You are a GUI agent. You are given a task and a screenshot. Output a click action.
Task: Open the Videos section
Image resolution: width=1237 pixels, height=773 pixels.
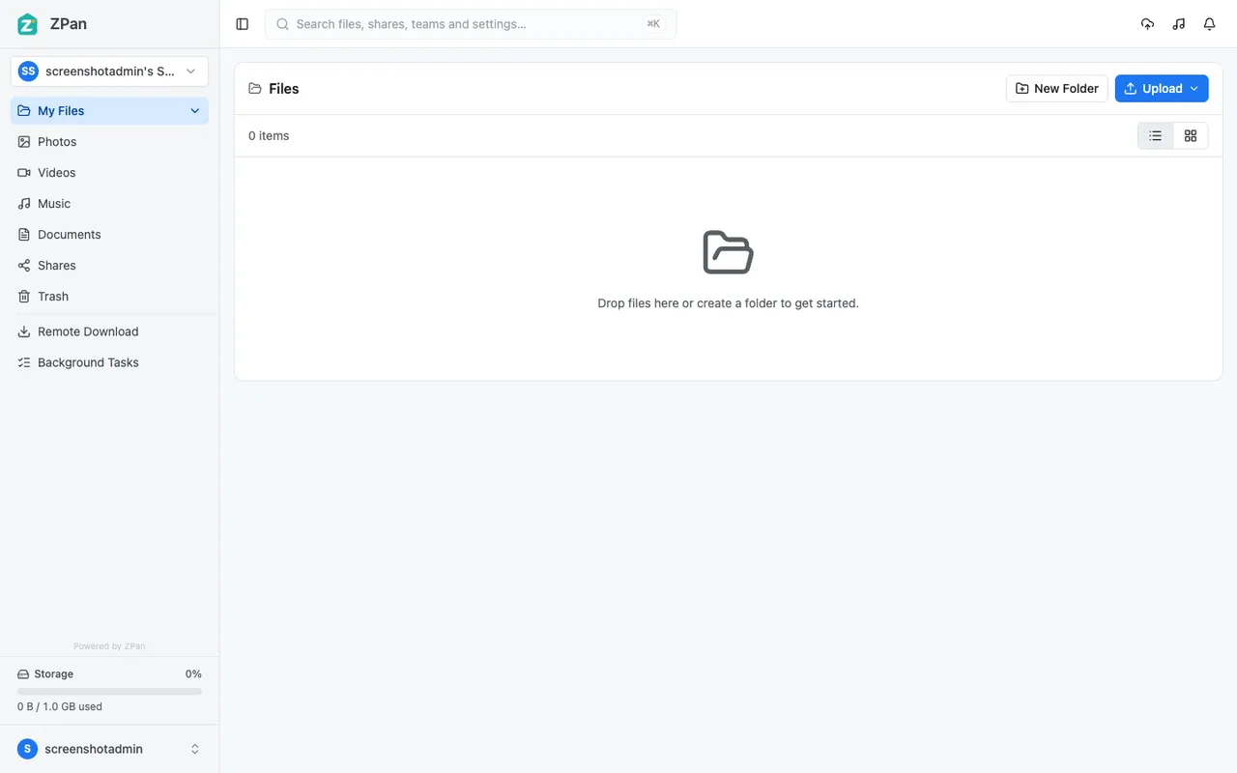point(109,173)
